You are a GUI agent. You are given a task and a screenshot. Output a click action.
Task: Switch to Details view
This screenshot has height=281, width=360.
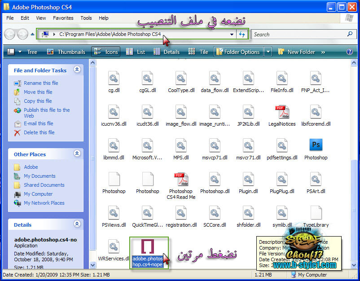click(167, 52)
